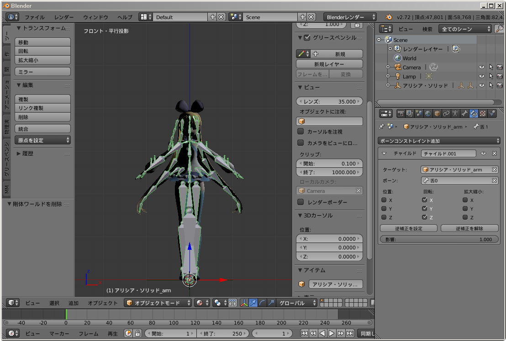Open the Scene properties tab
This screenshot has height=341, width=506.
click(x=419, y=114)
